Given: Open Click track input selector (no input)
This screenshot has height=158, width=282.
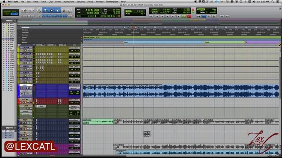Looking at the screenshot, I should [74, 106].
